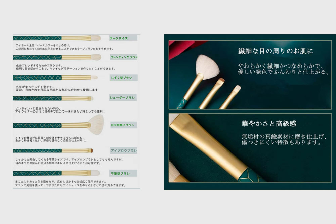The height and width of the screenshot is (224, 336).
Task: Click the teardrop-shaped brush image
Action: click(x=55, y=78)
